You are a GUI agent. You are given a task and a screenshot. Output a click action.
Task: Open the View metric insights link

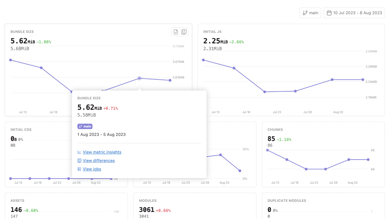click(x=102, y=152)
